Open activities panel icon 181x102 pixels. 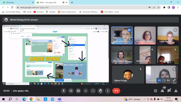point(176,91)
